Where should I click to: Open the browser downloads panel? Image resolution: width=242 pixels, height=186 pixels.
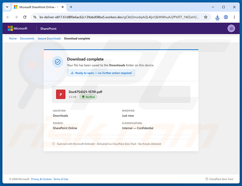click(217, 17)
